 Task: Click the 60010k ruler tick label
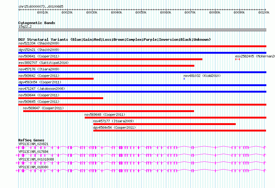click(x=43, y=12)
